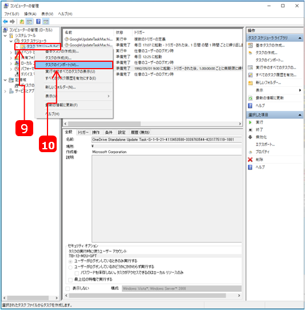
Task: Click the blue Help toolbar icon
Action: coord(38,22)
